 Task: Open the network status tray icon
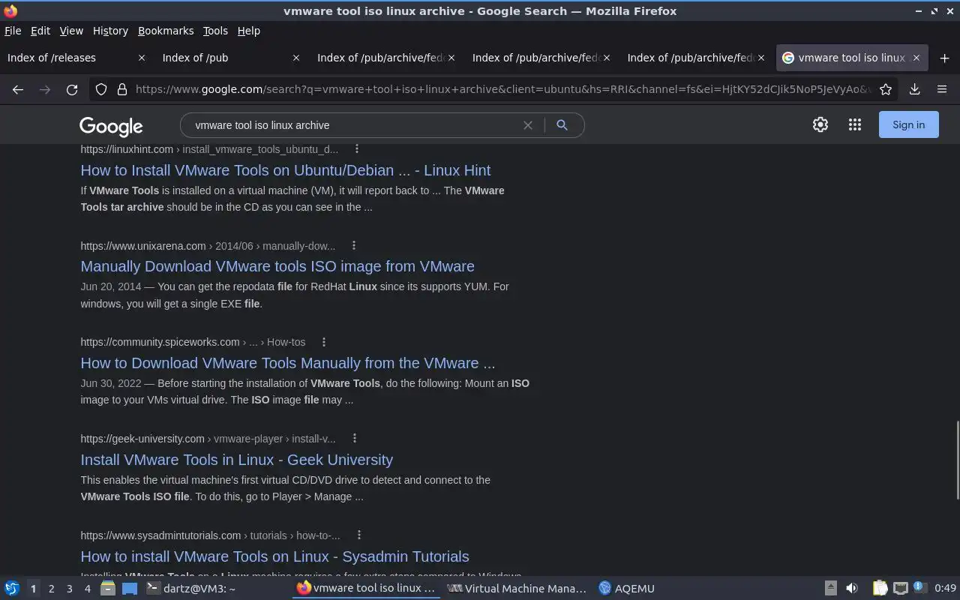click(901, 589)
